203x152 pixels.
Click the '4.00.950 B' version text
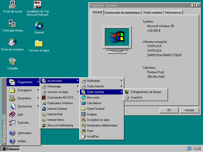pos(154,31)
